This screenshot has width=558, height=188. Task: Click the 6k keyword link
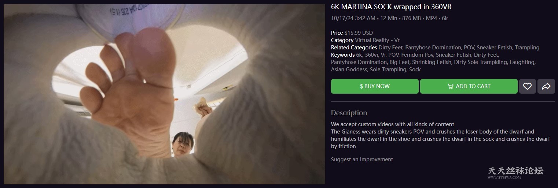coord(359,55)
